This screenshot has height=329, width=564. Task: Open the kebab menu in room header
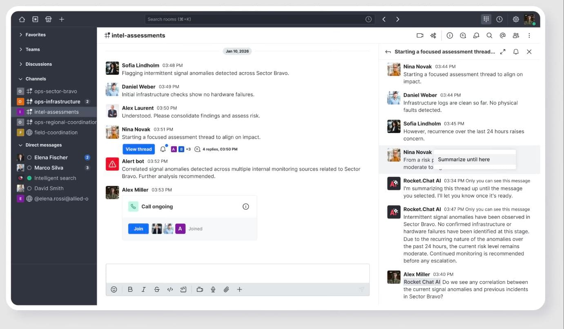529,36
